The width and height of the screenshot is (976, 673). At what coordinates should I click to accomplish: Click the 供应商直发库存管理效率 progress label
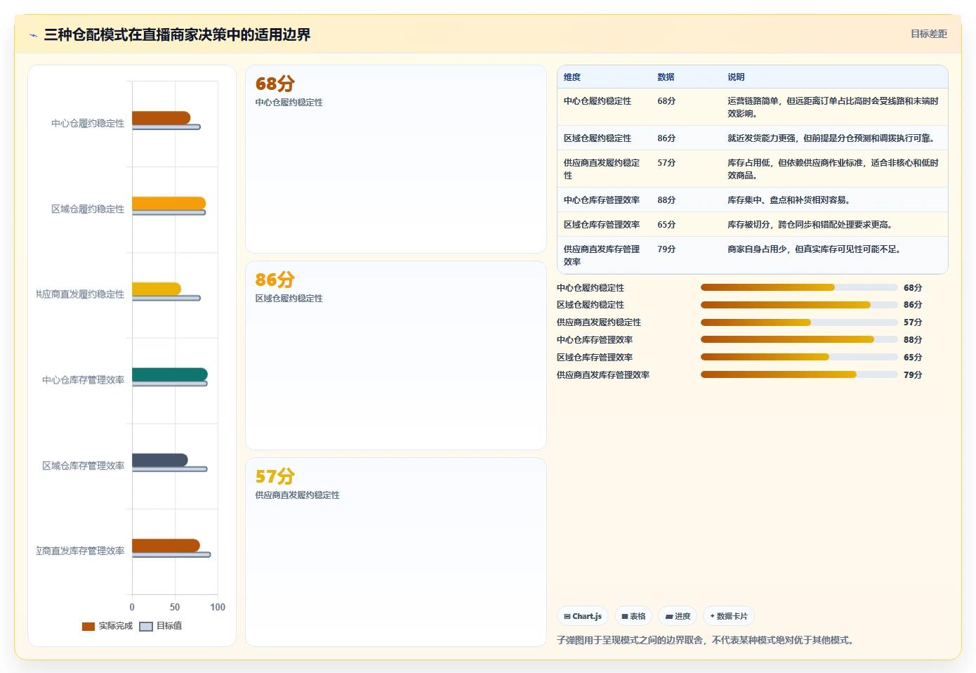(x=603, y=375)
